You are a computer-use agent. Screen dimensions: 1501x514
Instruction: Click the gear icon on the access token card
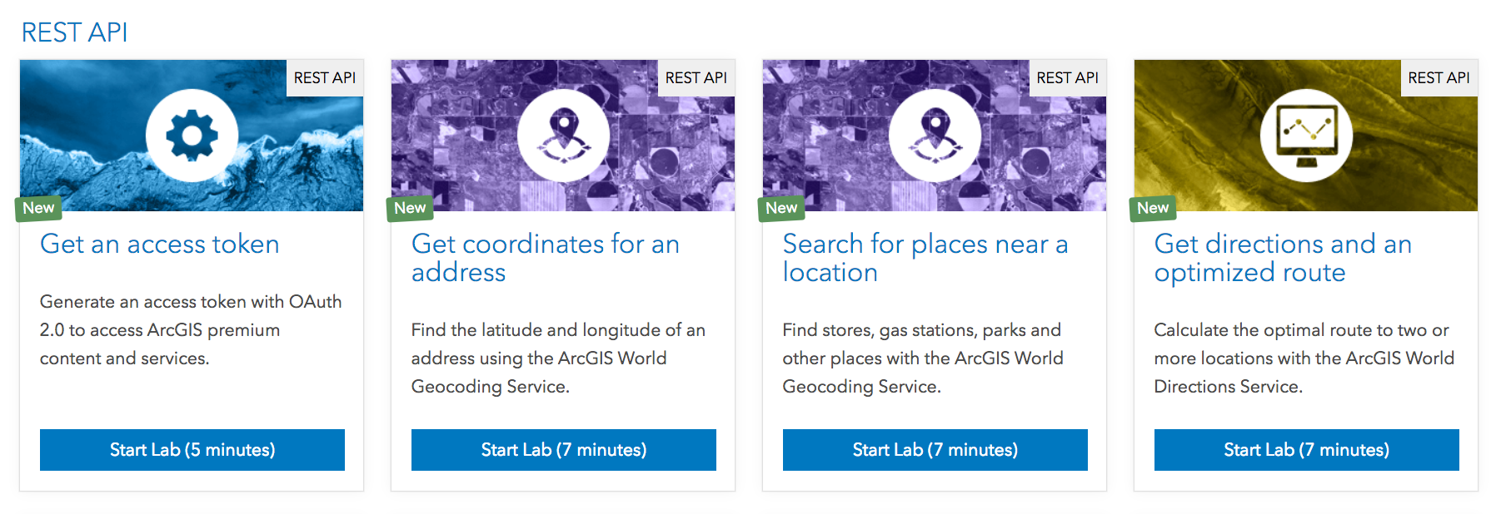192,136
